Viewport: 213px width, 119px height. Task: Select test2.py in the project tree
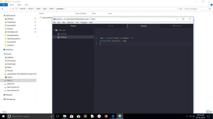click(x=64, y=37)
